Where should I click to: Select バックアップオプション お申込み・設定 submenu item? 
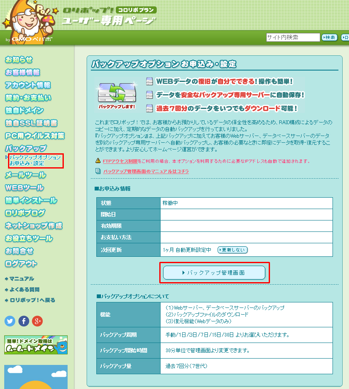[35, 160]
